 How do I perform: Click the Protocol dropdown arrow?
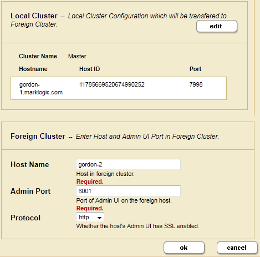99,218
